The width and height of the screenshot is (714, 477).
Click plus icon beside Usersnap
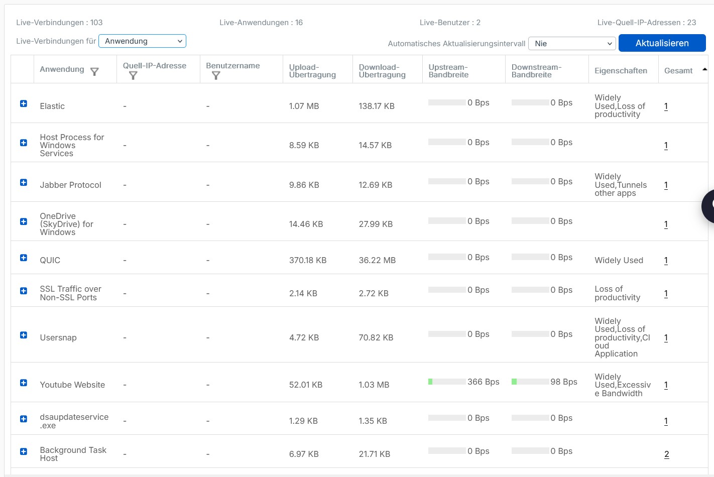pos(24,335)
